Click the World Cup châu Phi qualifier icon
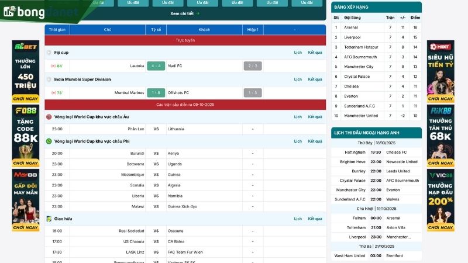 49,141
